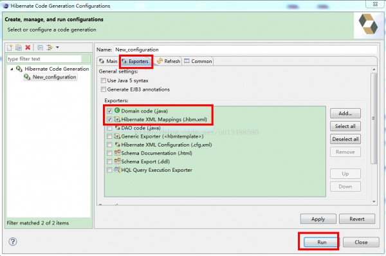Click the Schema Documentation icon

click(x=117, y=153)
